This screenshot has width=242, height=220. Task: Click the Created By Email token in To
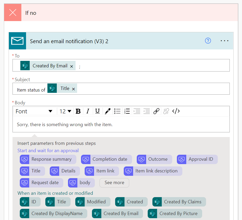point(48,66)
